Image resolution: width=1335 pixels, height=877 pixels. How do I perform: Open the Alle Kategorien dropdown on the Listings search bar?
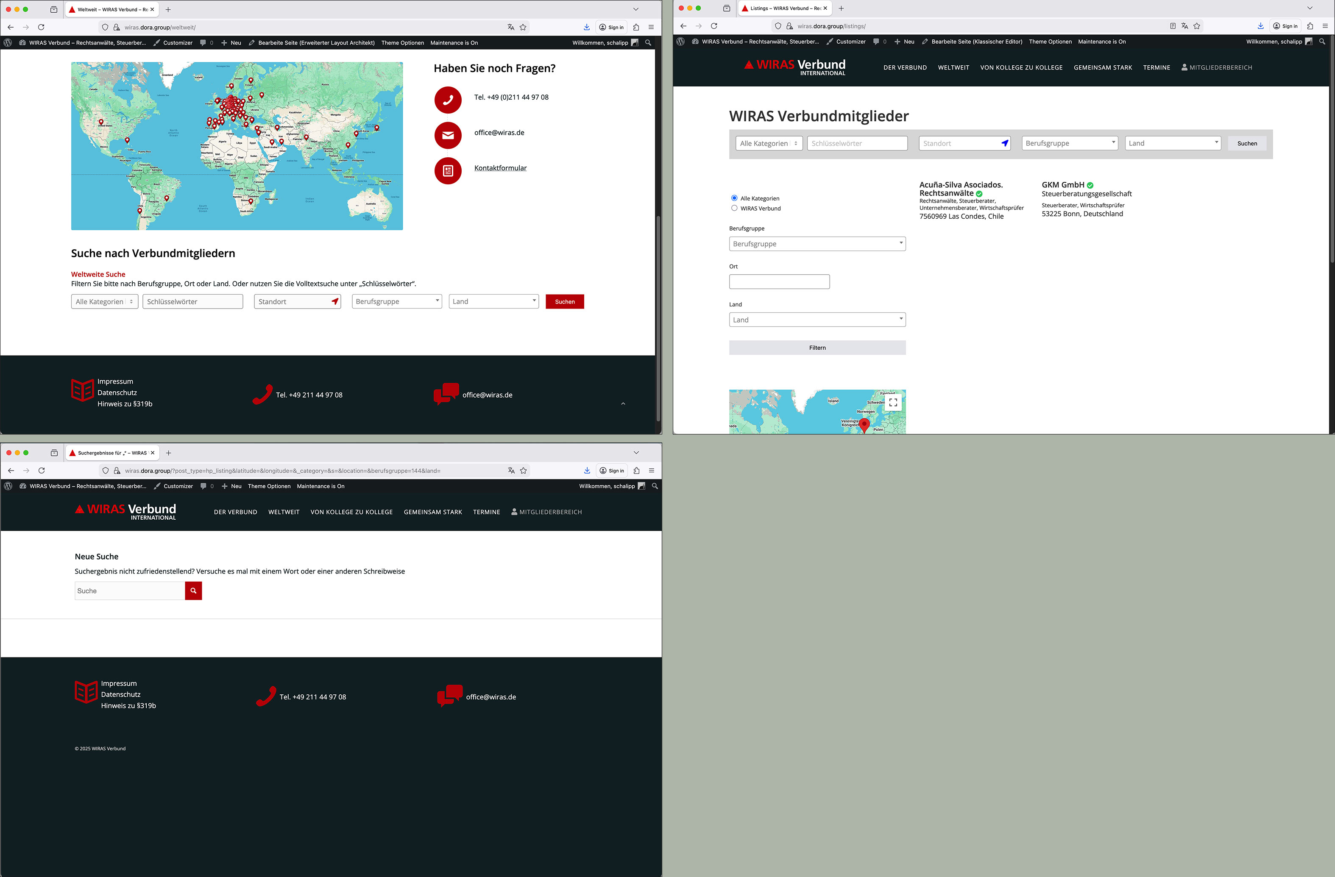[x=769, y=144]
